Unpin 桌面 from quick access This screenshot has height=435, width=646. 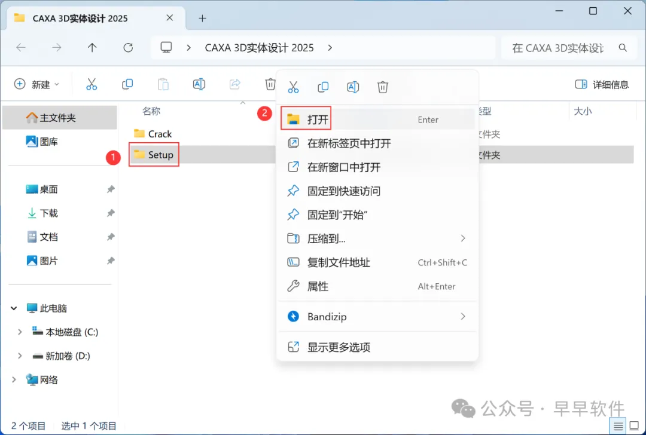point(111,189)
